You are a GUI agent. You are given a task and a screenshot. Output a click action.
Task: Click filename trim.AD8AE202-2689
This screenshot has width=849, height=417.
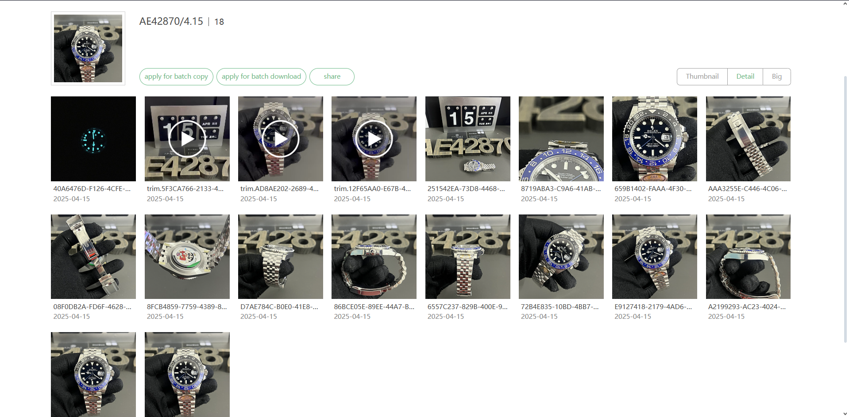(x=279, y=188)
